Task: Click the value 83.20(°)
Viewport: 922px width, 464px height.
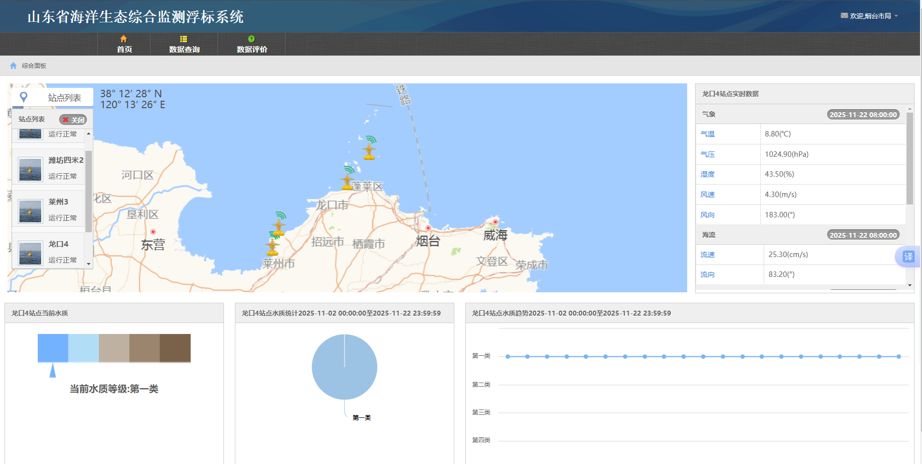Action: [x=781, y=274]
